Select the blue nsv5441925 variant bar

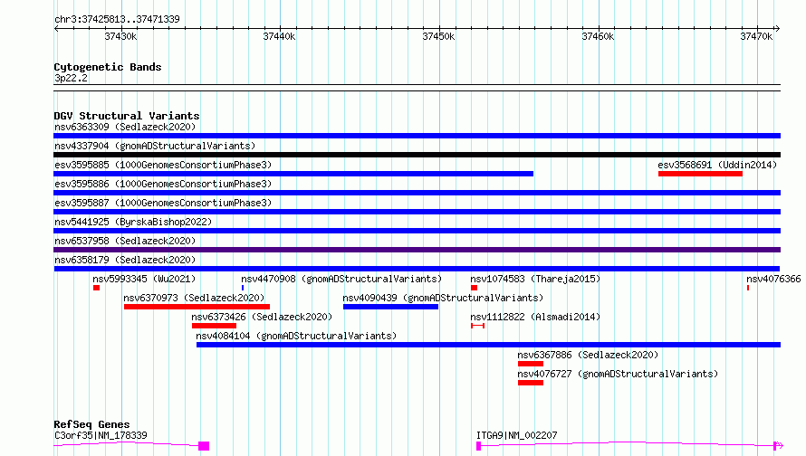click(417, 231)
